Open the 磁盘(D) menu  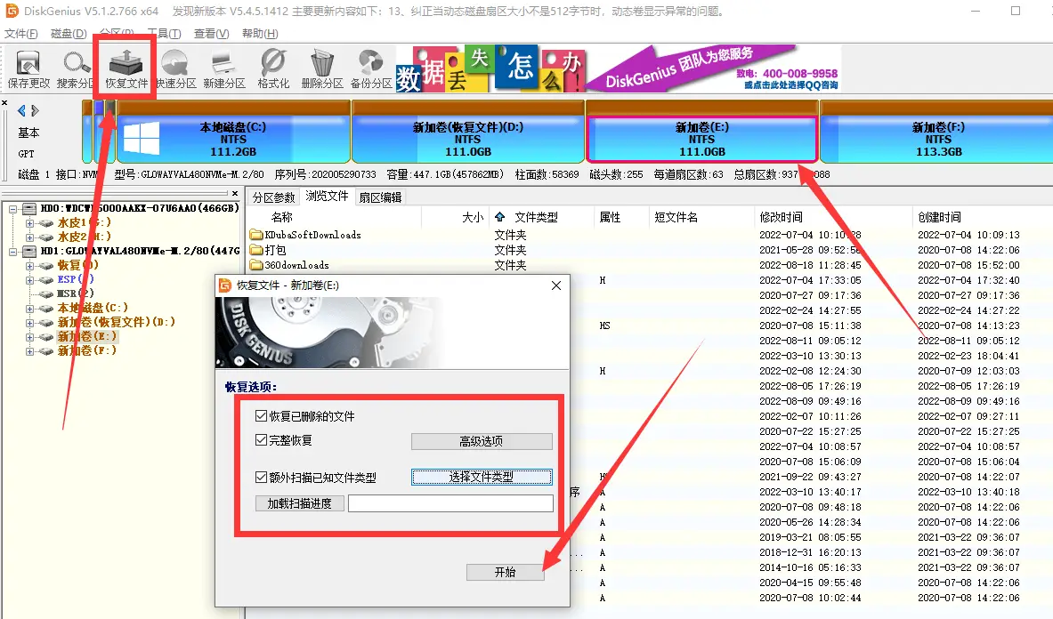[69, 34]
